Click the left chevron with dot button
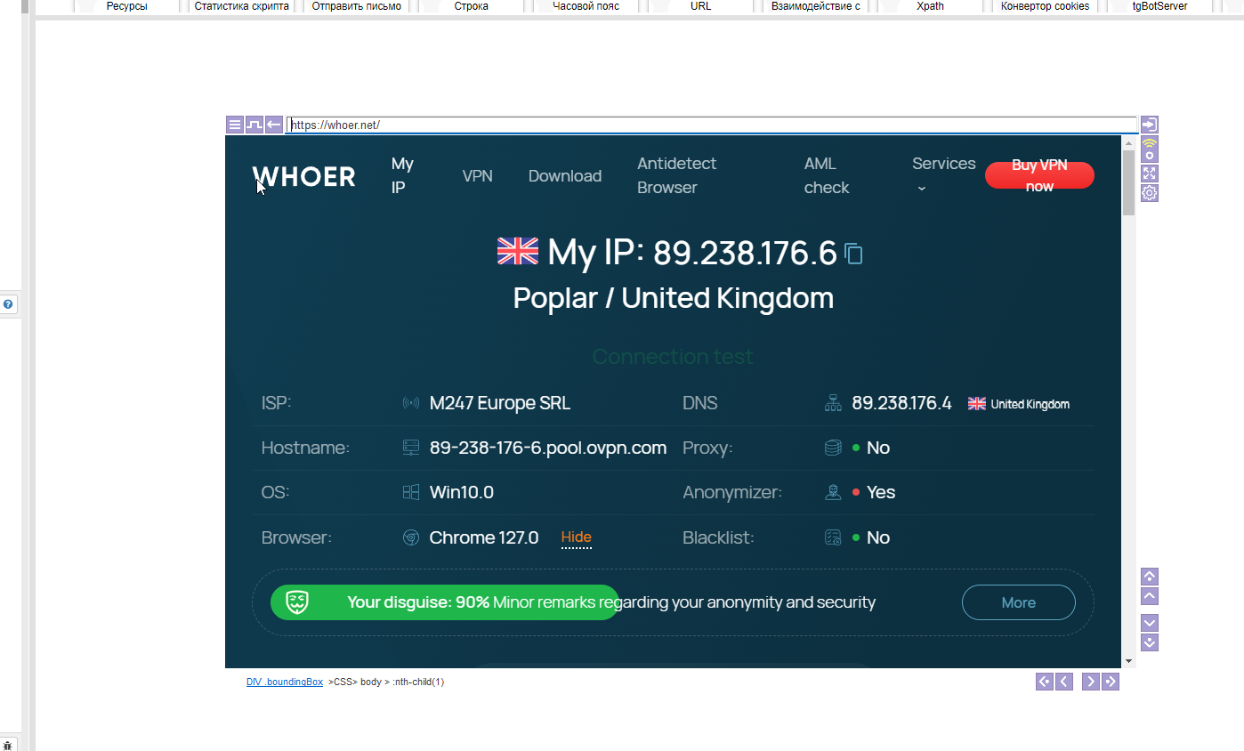The image size is (1244, 751). pos(1044,682)
